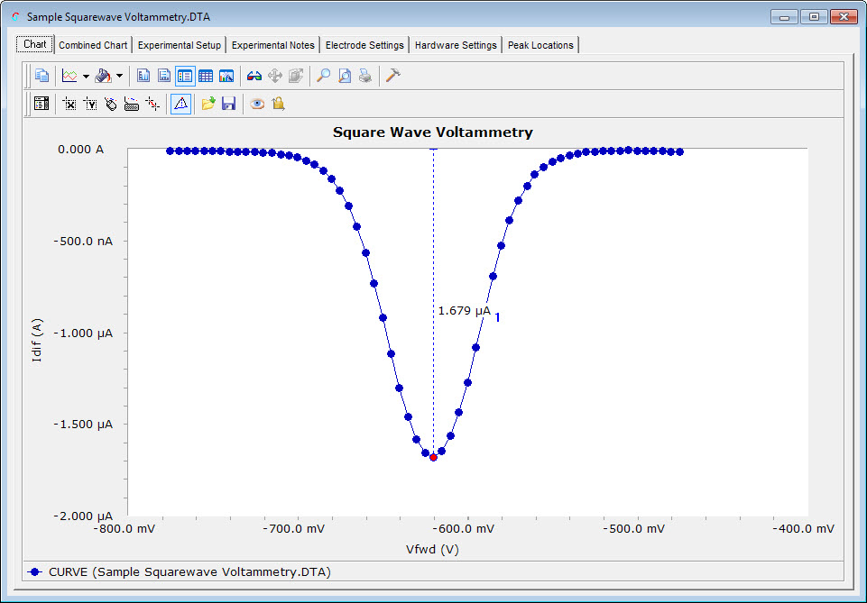Image resolution: width=867 pixels, height=603 pixels.
Task: Click the open folder icon
Action: pos(208,104)
